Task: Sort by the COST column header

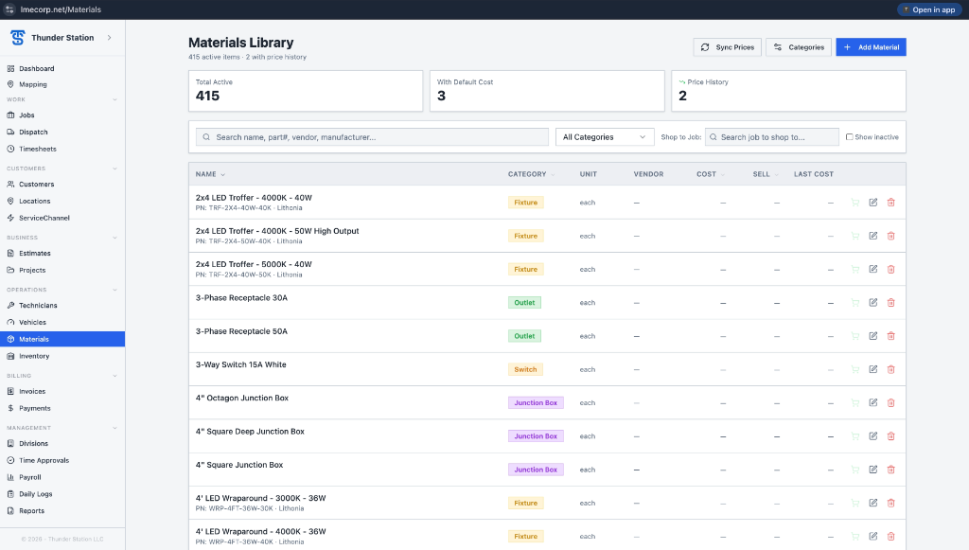Action: tap(710, 174)
